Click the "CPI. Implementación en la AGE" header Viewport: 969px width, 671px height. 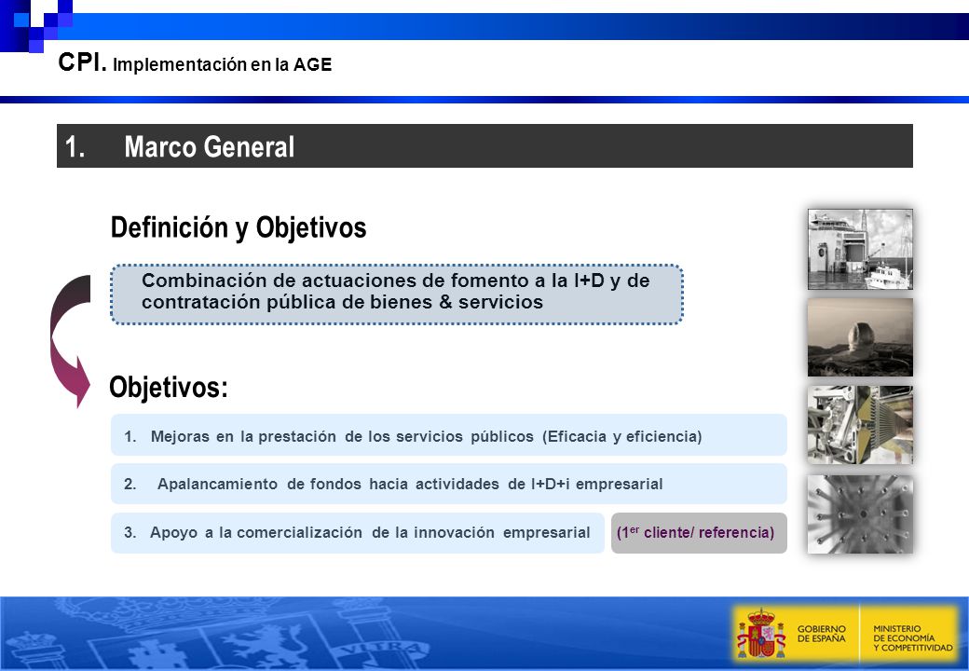[195, 63]
